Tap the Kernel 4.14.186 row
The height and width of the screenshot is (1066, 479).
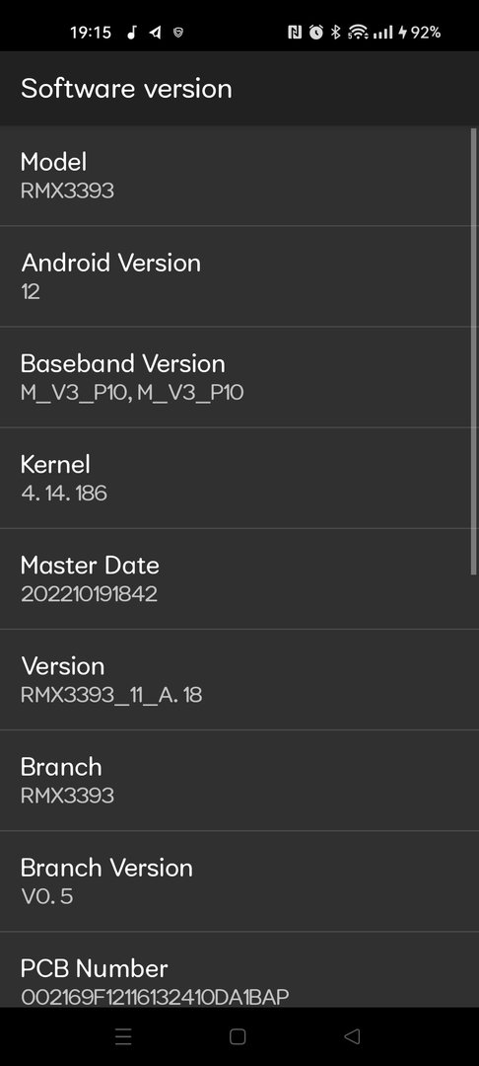coord(239,478)
